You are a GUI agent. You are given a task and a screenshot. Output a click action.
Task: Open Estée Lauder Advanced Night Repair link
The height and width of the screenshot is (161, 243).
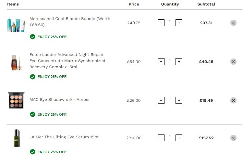[67, 61]
